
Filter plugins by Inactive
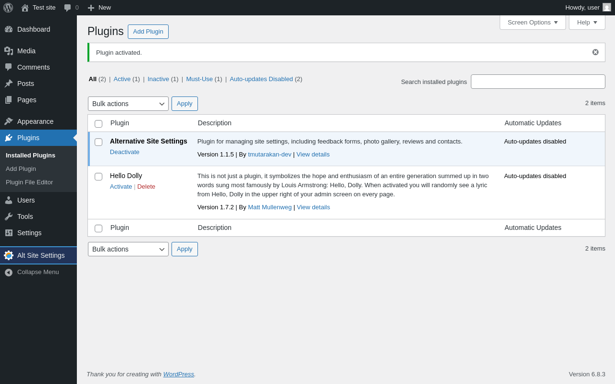tap(158, 79)
